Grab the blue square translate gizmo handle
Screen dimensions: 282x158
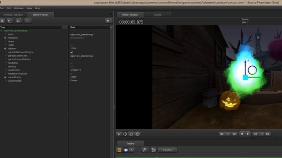pos(245,77)
